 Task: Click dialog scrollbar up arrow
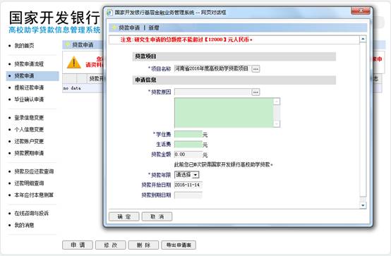(x=363, y=39)
